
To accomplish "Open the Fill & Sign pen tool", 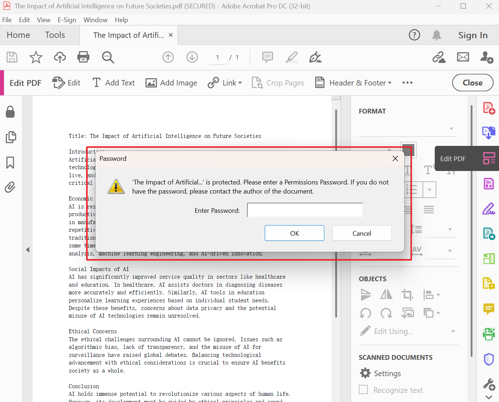I will pos(315,57).
